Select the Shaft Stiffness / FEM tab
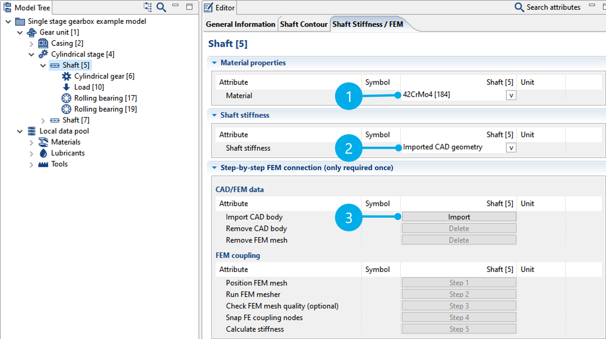 tap(368, 24)
